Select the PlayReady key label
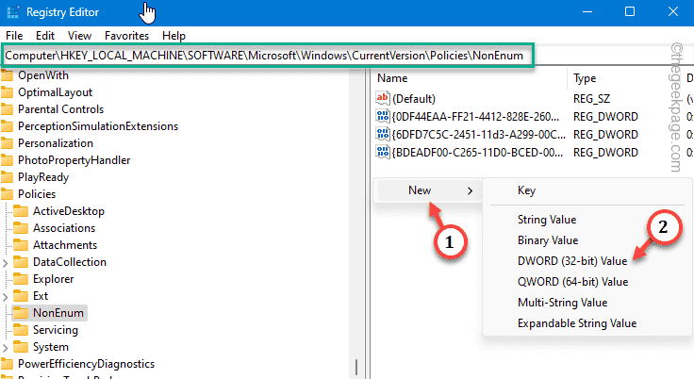This screenshot has height=379, width=694. tap(43, 177)
